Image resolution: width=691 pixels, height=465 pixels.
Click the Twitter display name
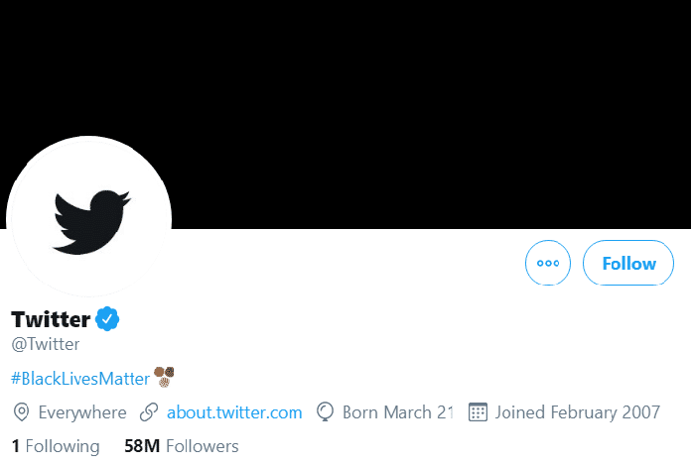click(x=51, y=319)
